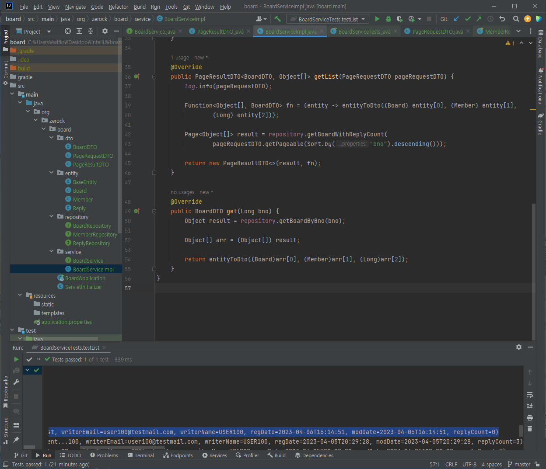
Task: Click the orange IDE updates icon
Action: (x=528, y=19)
